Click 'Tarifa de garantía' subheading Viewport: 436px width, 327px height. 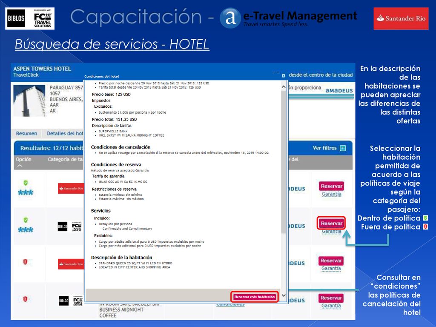108,176
